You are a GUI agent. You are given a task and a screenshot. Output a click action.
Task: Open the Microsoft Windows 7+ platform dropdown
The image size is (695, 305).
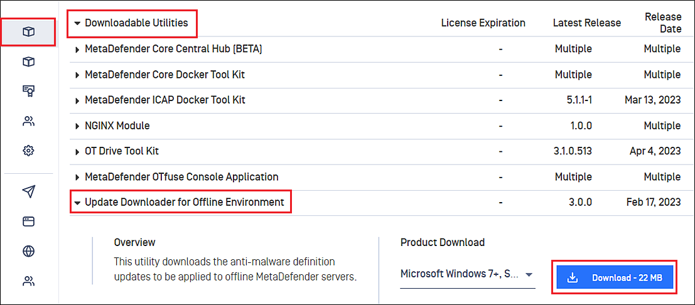click(x=468, y=274)
